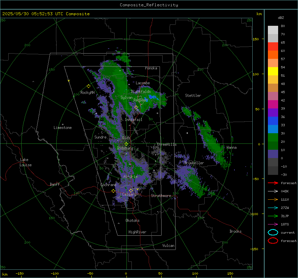The height and width of the screenshot is (278, 298).
Task: Select the magenta 39-42 dBZ color swatch
Action: [x=273, y=104]
